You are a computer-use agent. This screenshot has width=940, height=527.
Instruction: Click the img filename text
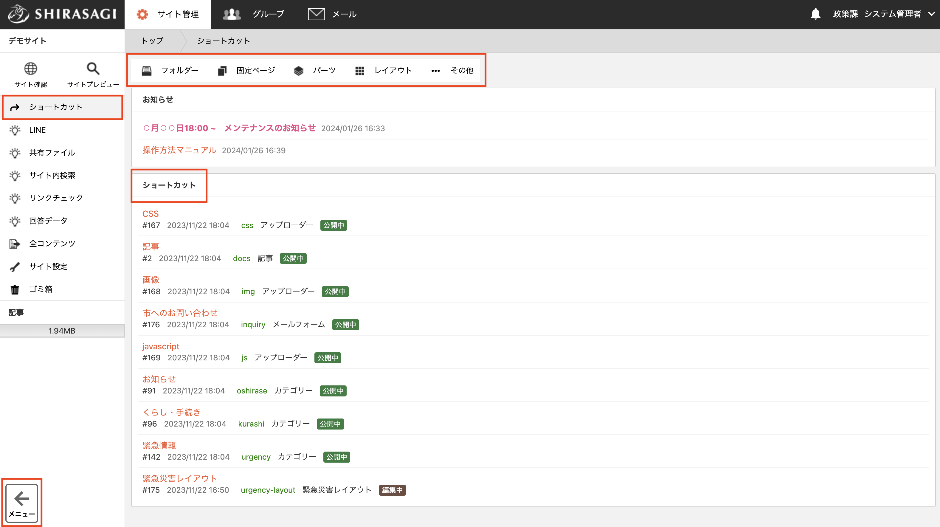coord(248,291)
